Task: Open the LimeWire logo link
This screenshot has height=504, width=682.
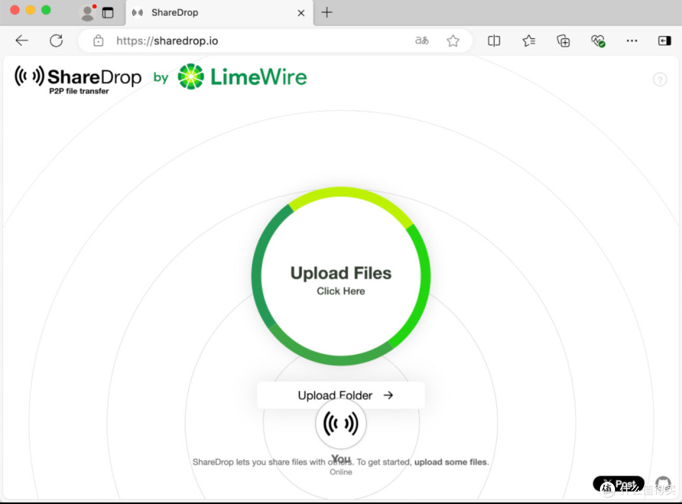Action: [x=242, y=76]
